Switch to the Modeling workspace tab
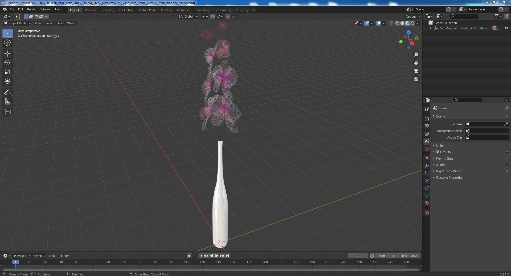511x276 pixels. [90, 10]
